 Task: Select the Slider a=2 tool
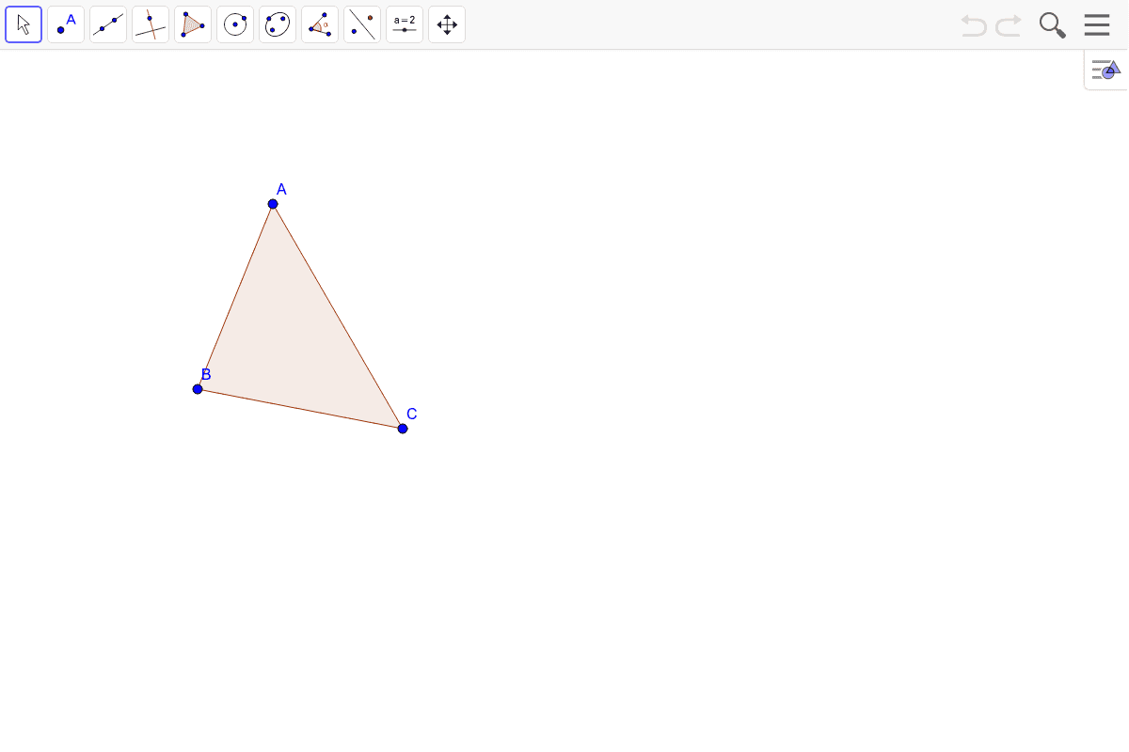pyautogui.click(x=405, y=24)
